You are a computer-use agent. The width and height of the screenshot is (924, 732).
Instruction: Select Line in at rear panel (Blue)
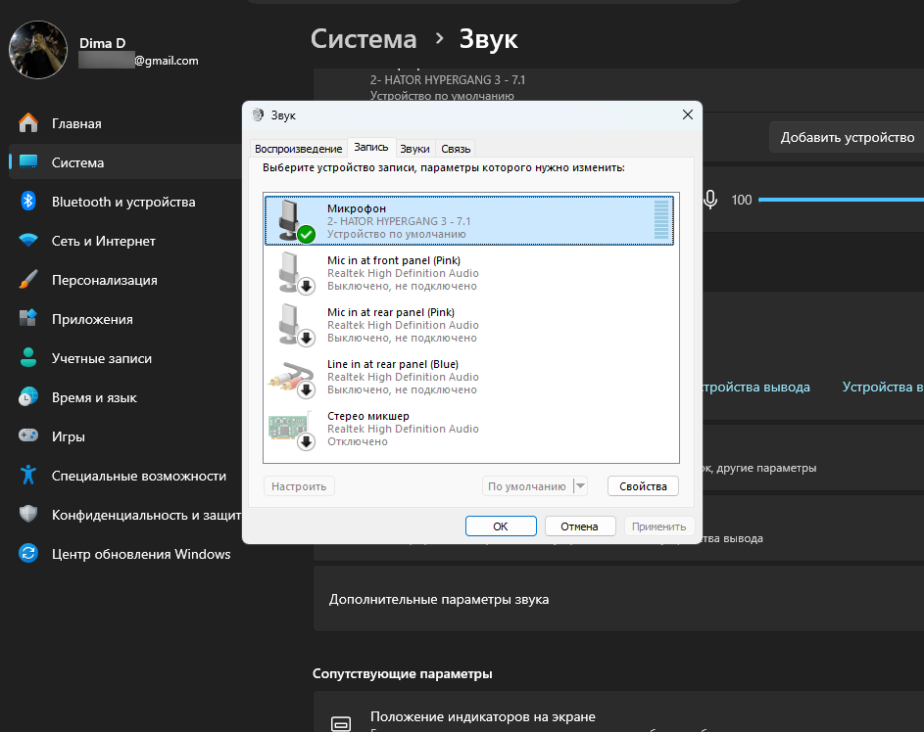(x=469, y=377)
